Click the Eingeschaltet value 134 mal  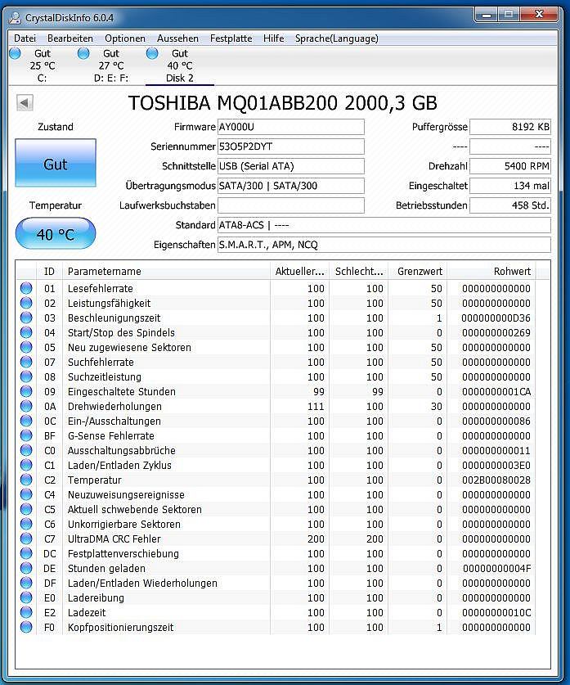[x=510, y=186]
